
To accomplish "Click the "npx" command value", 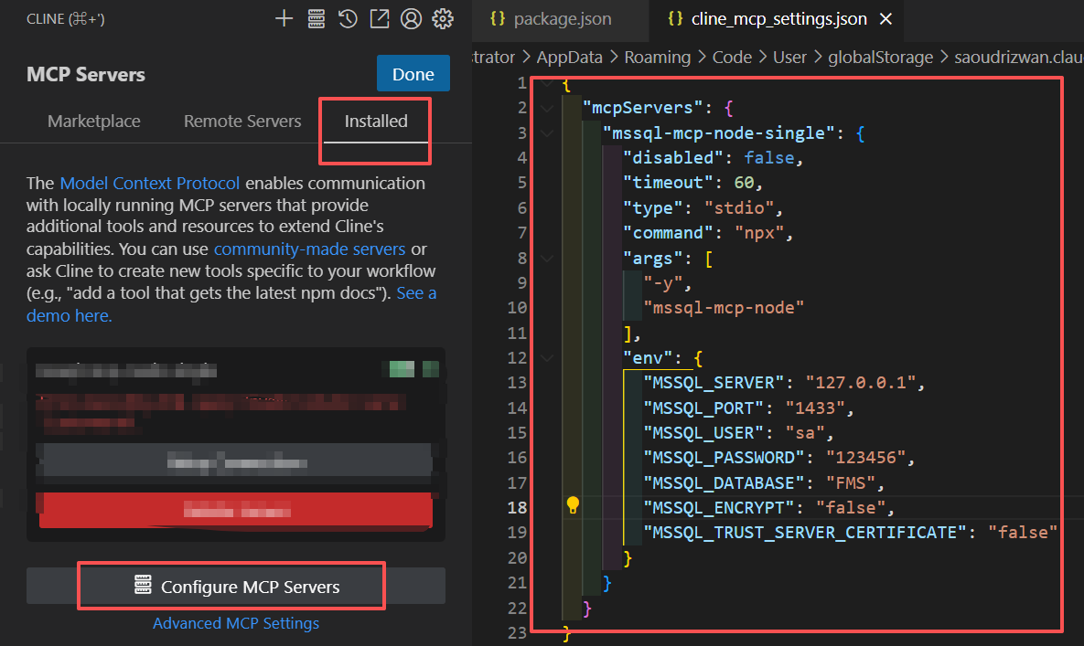I will coord(759,233).
